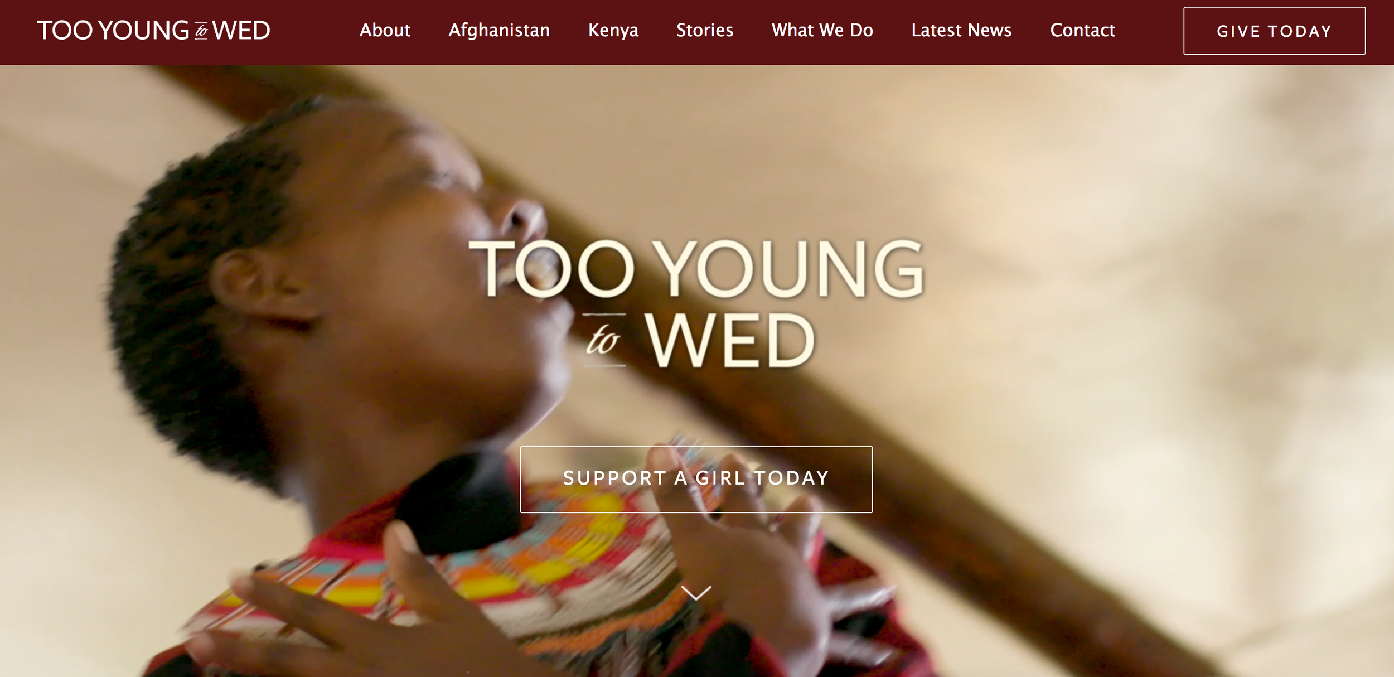Visit the Contact page
The height and width of the screenshot is (677, 1394).
coord(1083,30)
